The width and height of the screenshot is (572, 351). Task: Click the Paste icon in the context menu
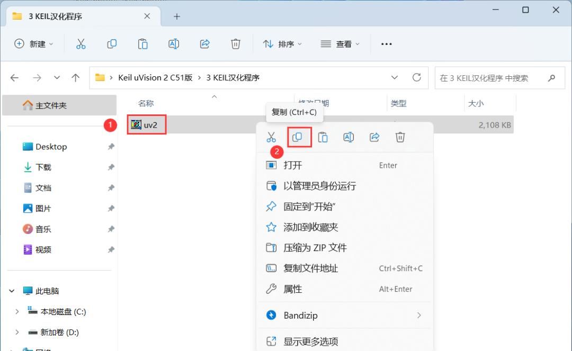point(323,137)
